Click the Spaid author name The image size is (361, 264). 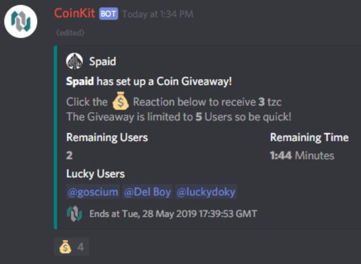click(103, 61)
